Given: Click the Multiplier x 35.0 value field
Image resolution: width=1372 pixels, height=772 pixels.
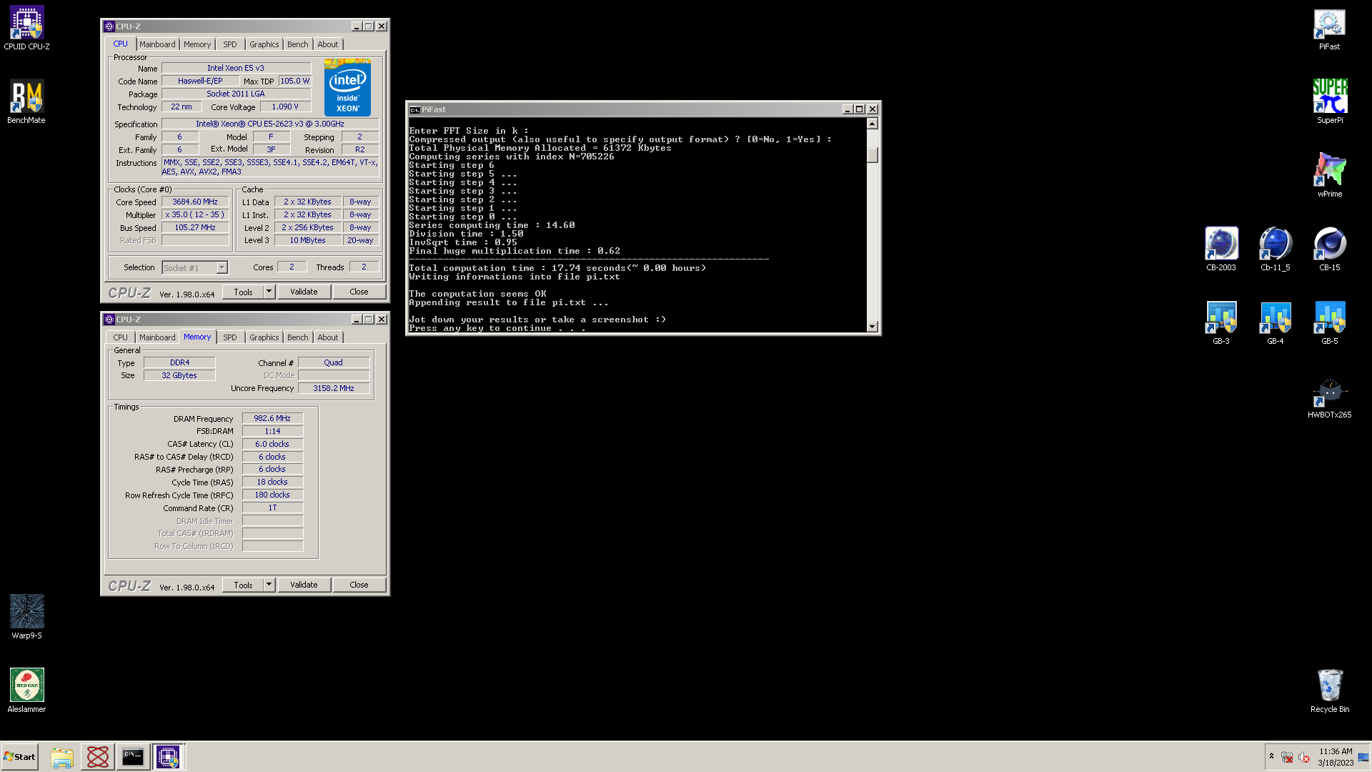Looking at the screenshot, I should pyautogui.click(x=195, y=214).
